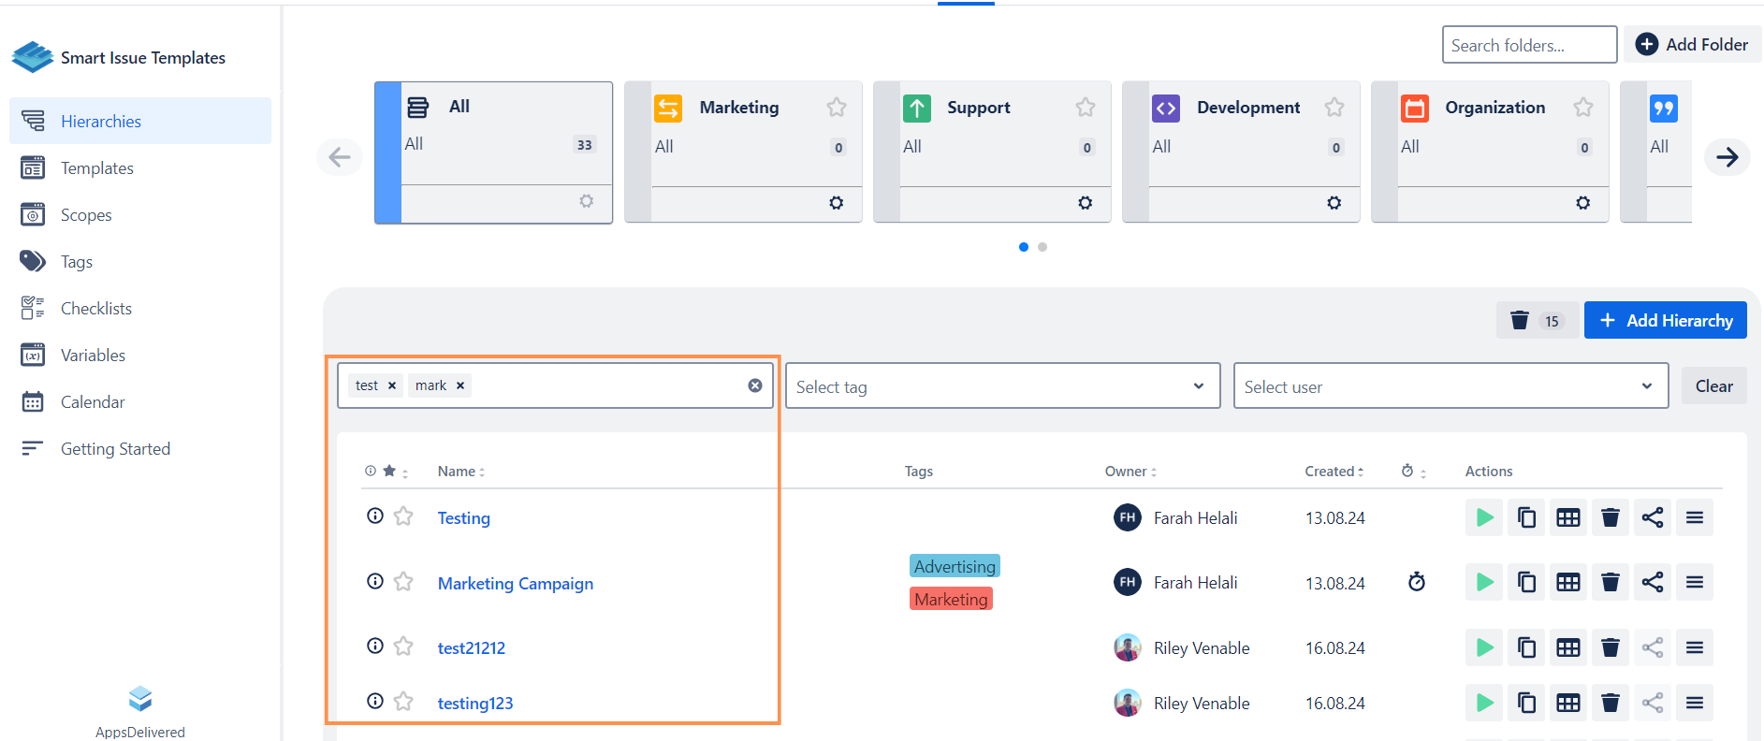Viewport: 1764px width, 741px height.
Task: Remove the 'mark' search filter chip
Action: [460, 385]
